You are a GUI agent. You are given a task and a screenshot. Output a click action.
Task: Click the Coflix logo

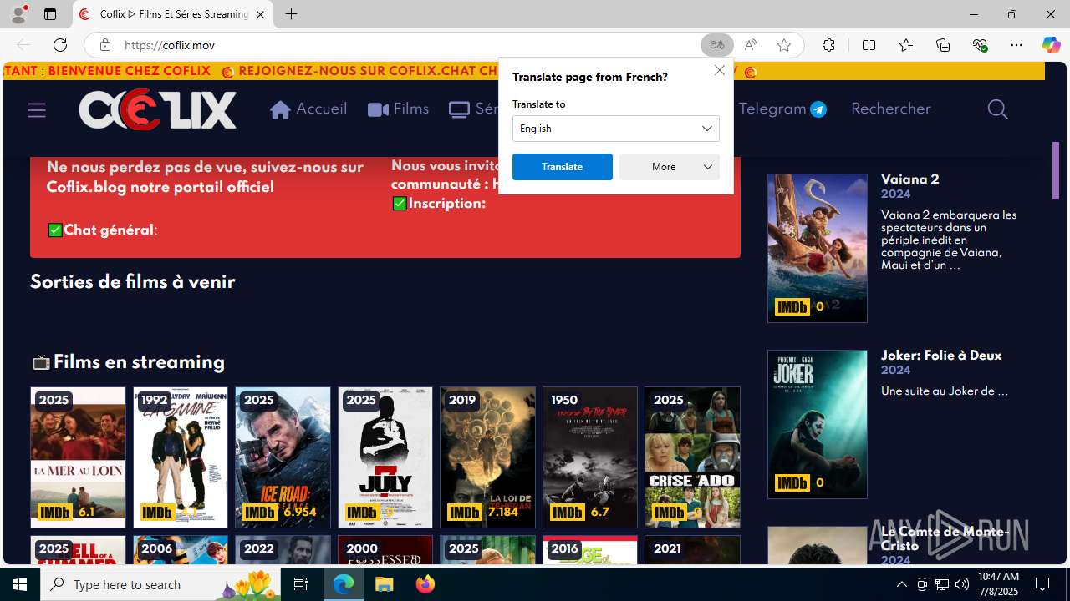click(158, 109)
